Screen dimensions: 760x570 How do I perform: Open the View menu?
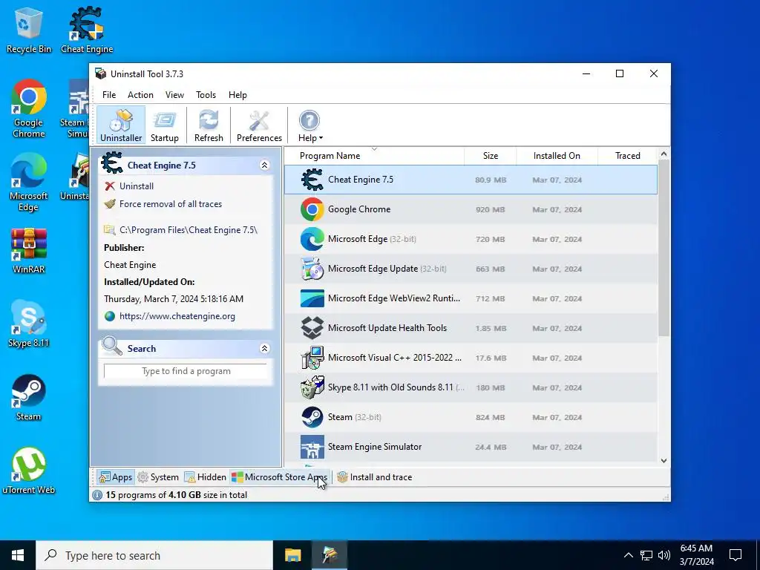174,95
